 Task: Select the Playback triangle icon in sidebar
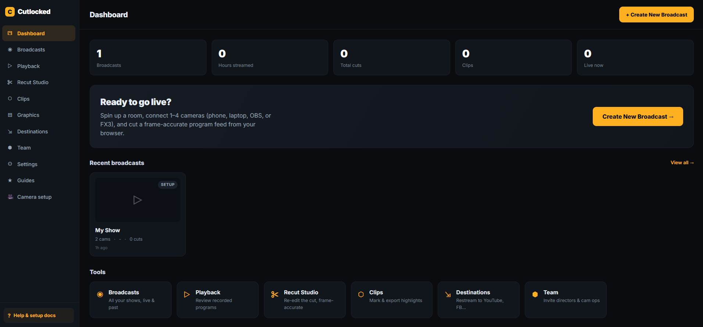pos(10,66)
